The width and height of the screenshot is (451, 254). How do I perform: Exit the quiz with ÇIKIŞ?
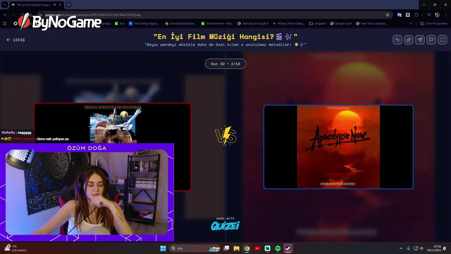point(16,40)
